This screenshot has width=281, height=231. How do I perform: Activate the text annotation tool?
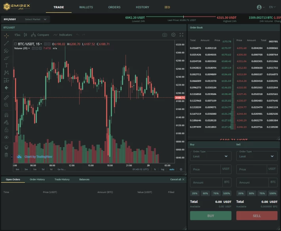point(6,65)
